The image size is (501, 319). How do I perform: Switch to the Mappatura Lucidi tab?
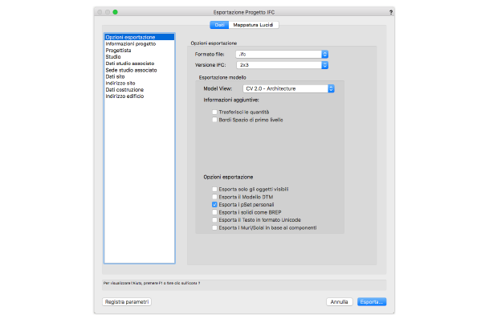tap(254, 25)
